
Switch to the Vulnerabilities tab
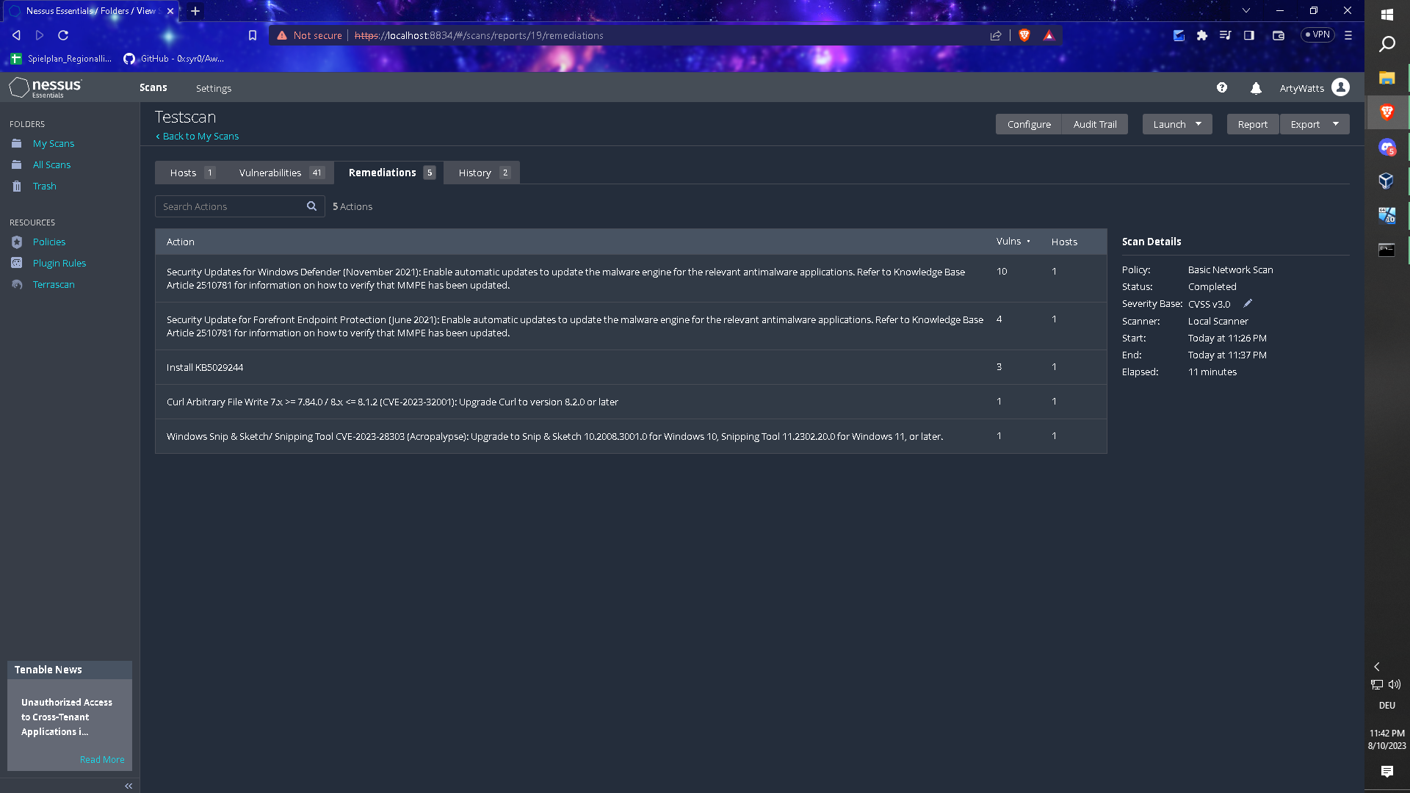(x=269, y=173)
